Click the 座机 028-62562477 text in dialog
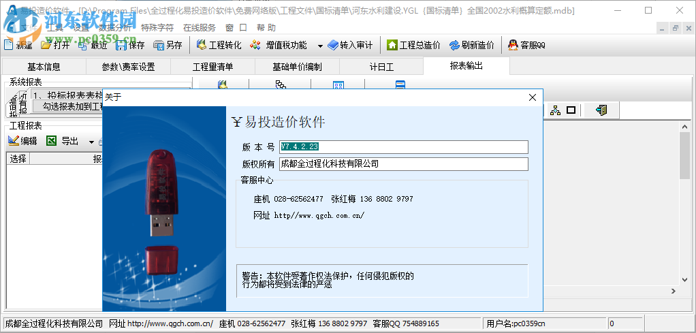This screenshot has width=696, height=333. tap(288, 199)
